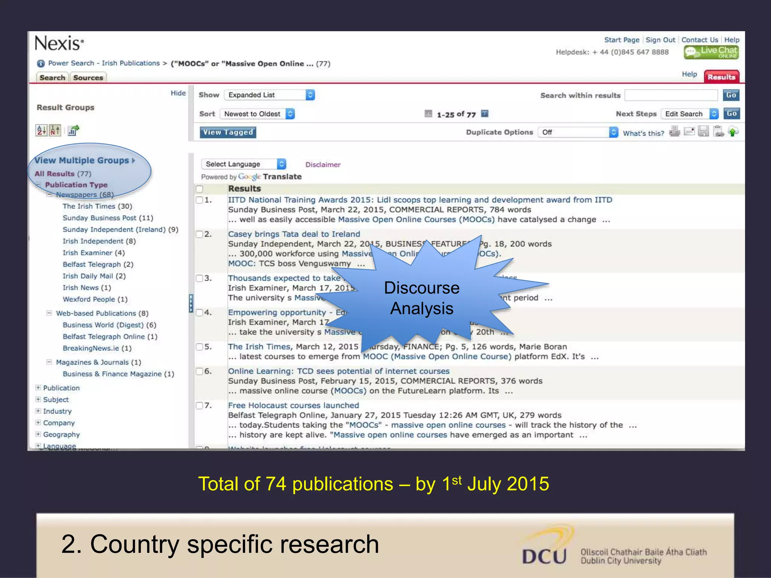
Task: Open the Duplicate Options dropdown
Action: tap(578, 132)
